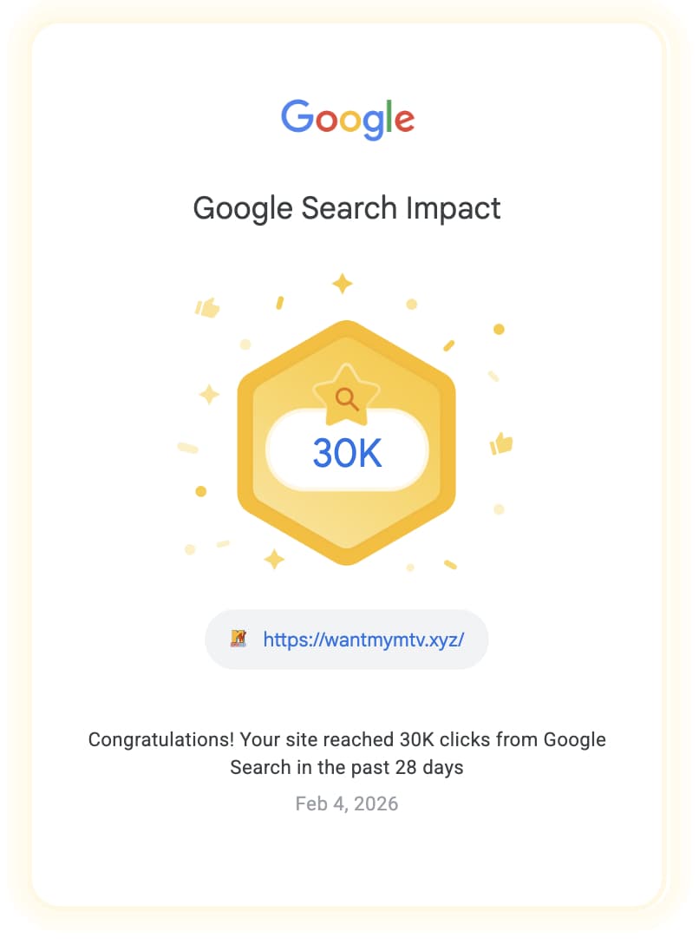Click the Google logo
Screen dimensions: 699x951
[x=347, y=119]
